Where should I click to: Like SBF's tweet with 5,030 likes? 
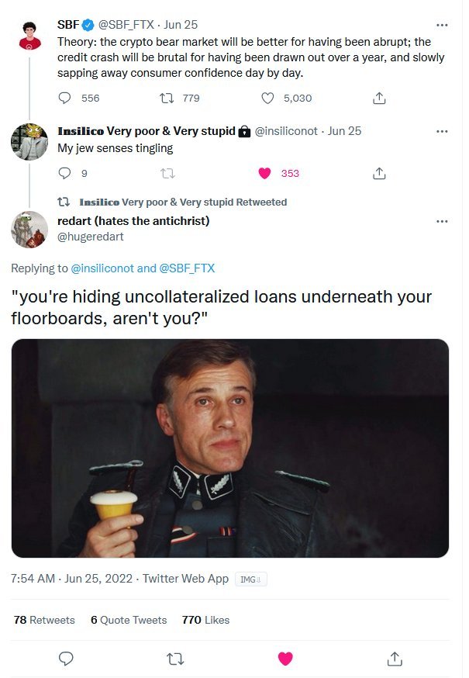(x=268, y=99)
